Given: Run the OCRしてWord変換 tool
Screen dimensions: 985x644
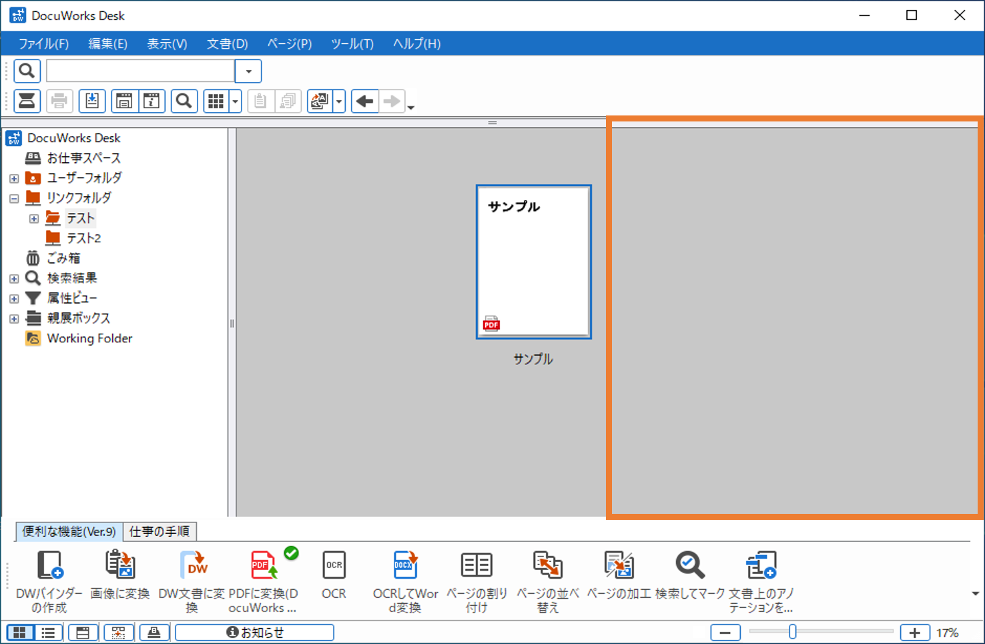Looking at the screenshot, I should 405,581.
